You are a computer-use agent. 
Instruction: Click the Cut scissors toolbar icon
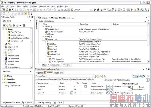17,10
